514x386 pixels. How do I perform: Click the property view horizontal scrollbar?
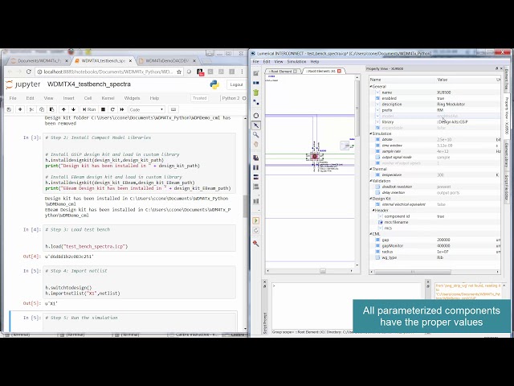click(x=413, y=272)
